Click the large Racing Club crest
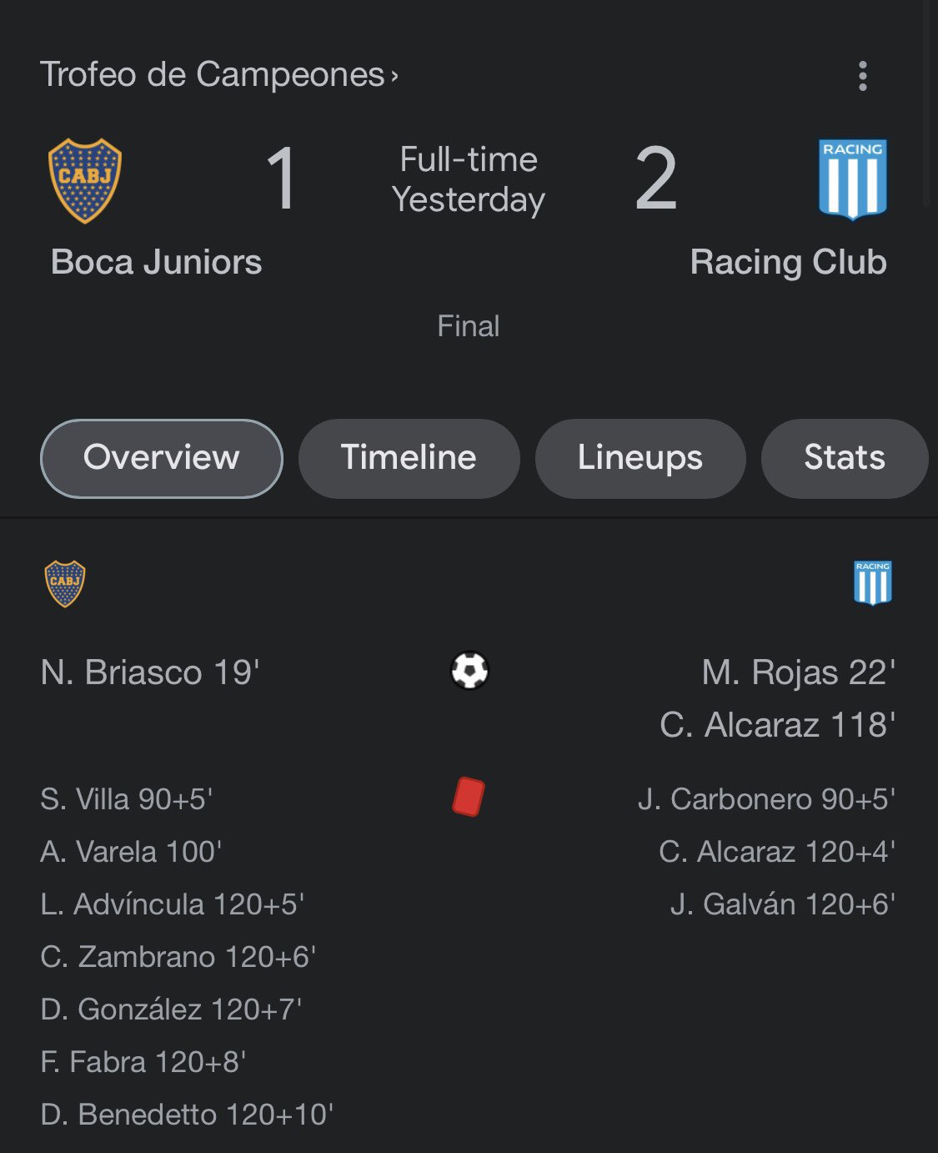This screenshot has width=938, height=1153. 852,179
